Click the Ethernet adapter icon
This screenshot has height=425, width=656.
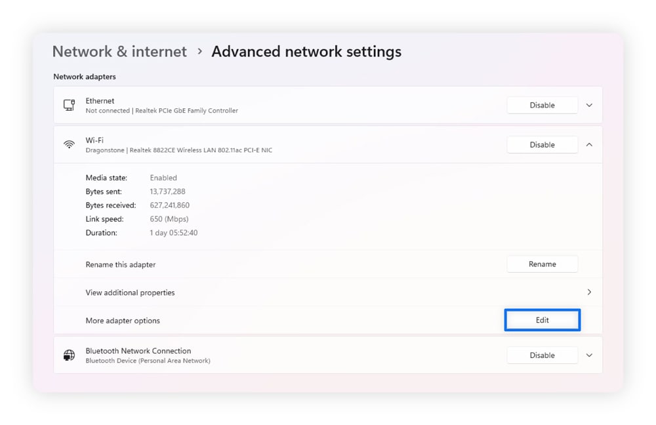[x=69, y=105]
